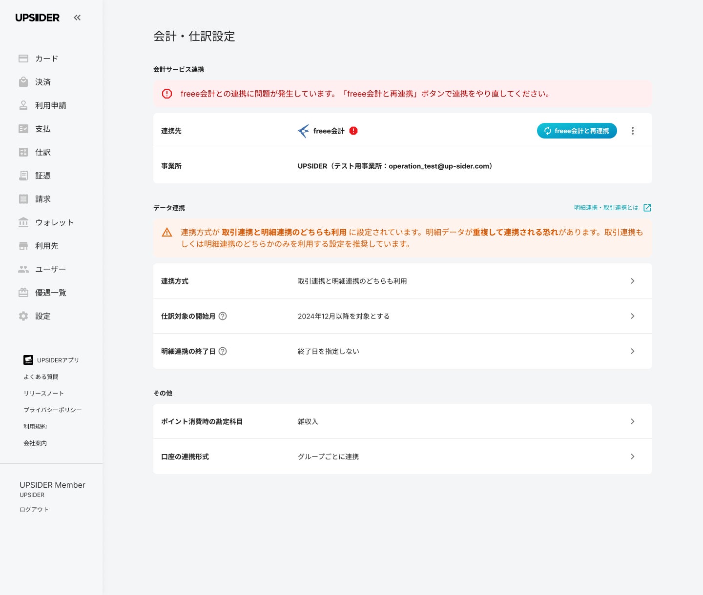Go to 支払 in the sidebar
The height and width of the screenshot is (595, 703).
point(43,129)
